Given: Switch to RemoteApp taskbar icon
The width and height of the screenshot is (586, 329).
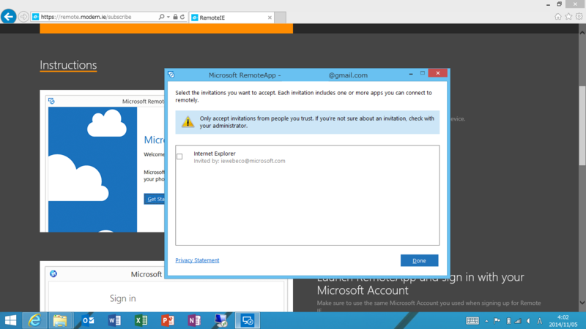Looking at the screenshot, I should 248,320.
